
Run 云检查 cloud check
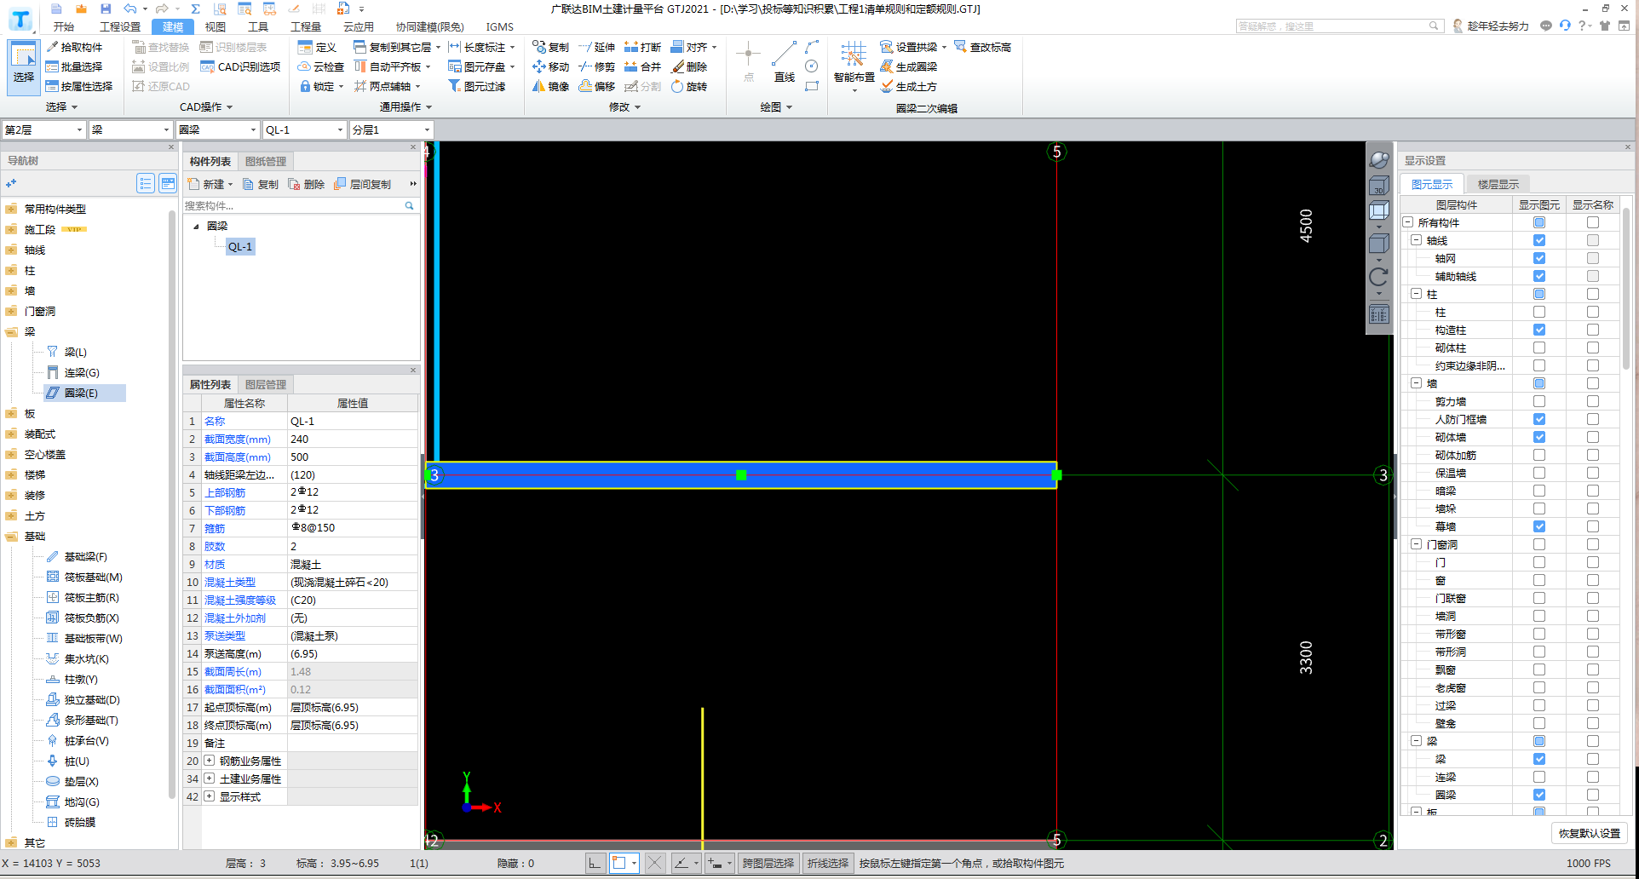pos(321,66)
